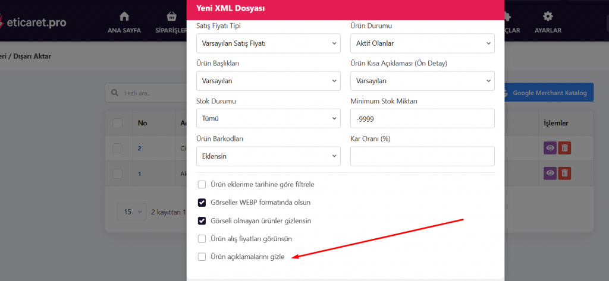
Task: Expand the Ürün Durumu dropdown
Action: coord(422,43)
